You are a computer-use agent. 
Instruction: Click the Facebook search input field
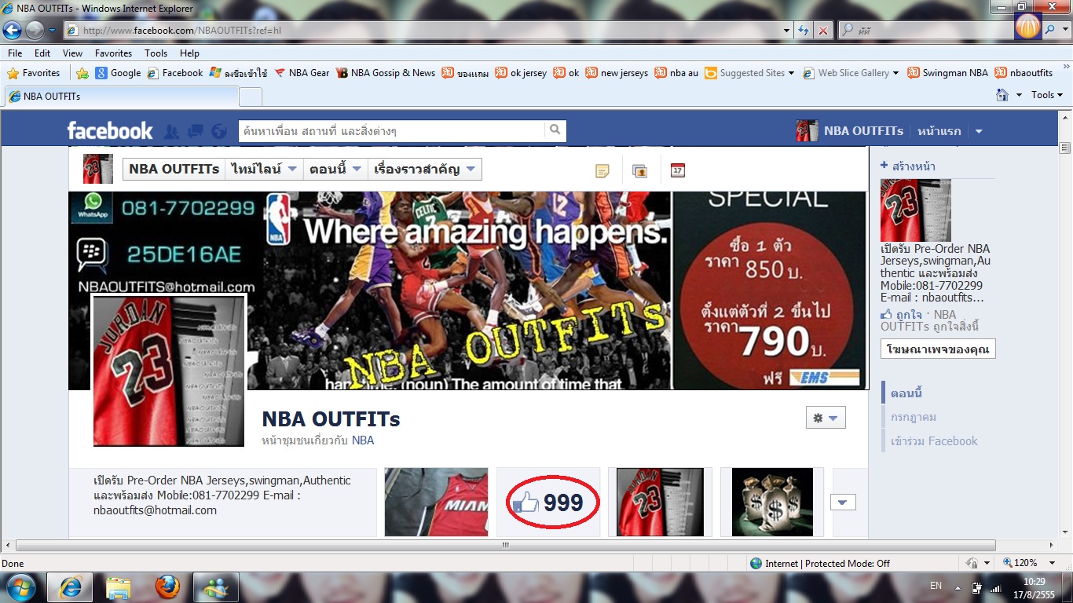tap(391, 131)
